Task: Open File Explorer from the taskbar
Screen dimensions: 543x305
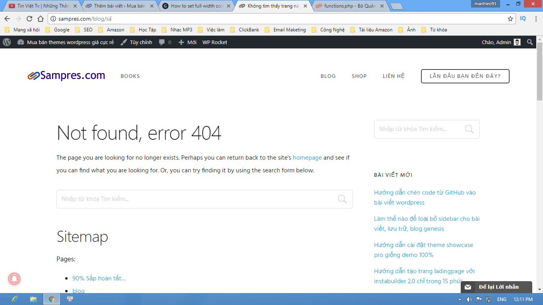Action: [33, 299]
